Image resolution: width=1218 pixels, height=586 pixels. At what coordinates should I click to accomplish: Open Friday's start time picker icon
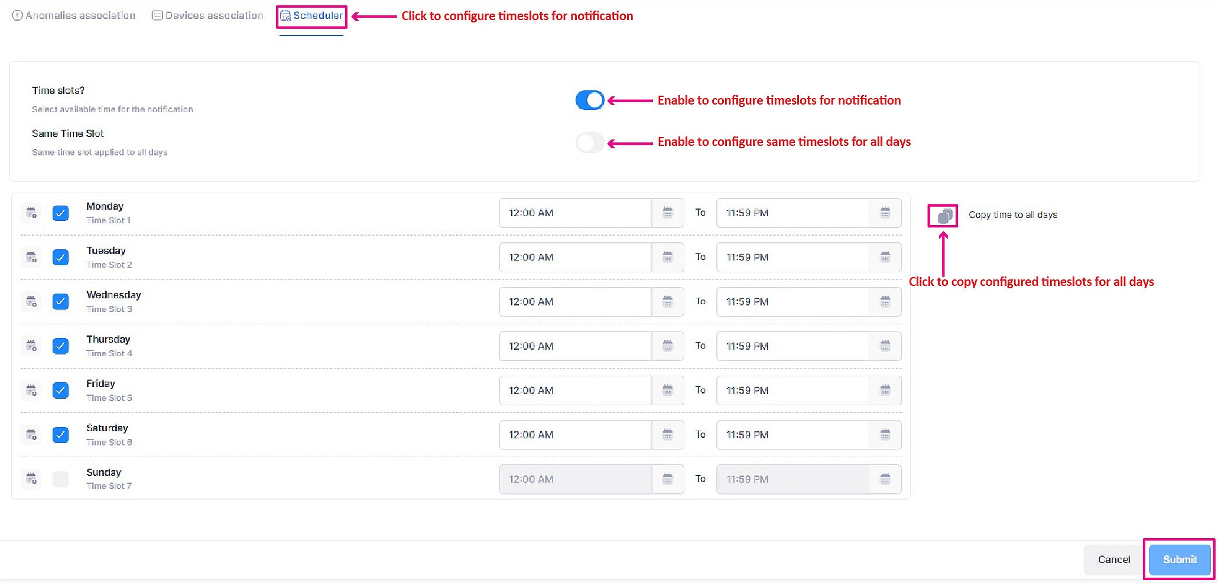667,390
